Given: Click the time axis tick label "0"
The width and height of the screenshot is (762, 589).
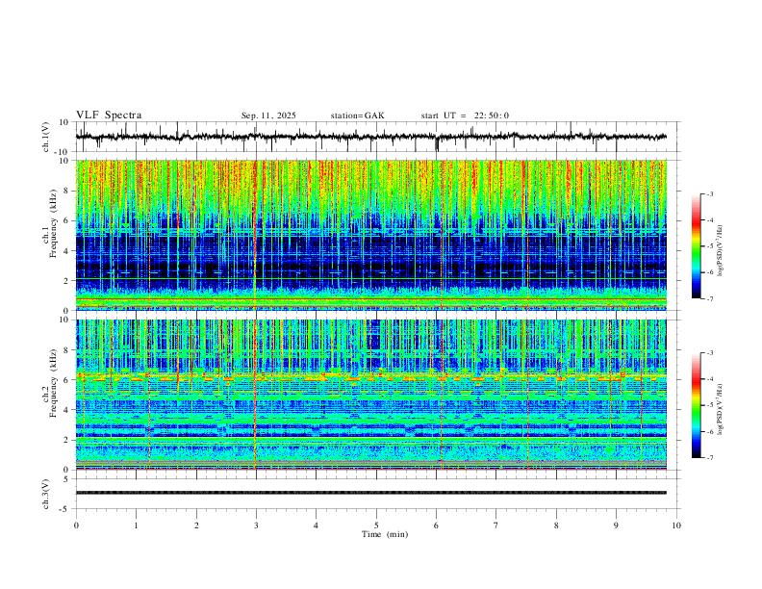Looking at the screenshot, I should tap(76, 525).
